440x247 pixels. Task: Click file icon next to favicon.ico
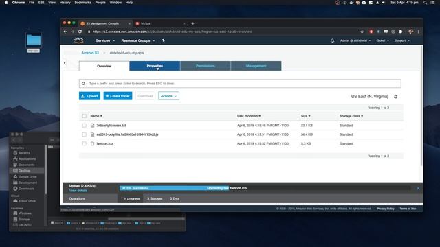tap(92, 143)
